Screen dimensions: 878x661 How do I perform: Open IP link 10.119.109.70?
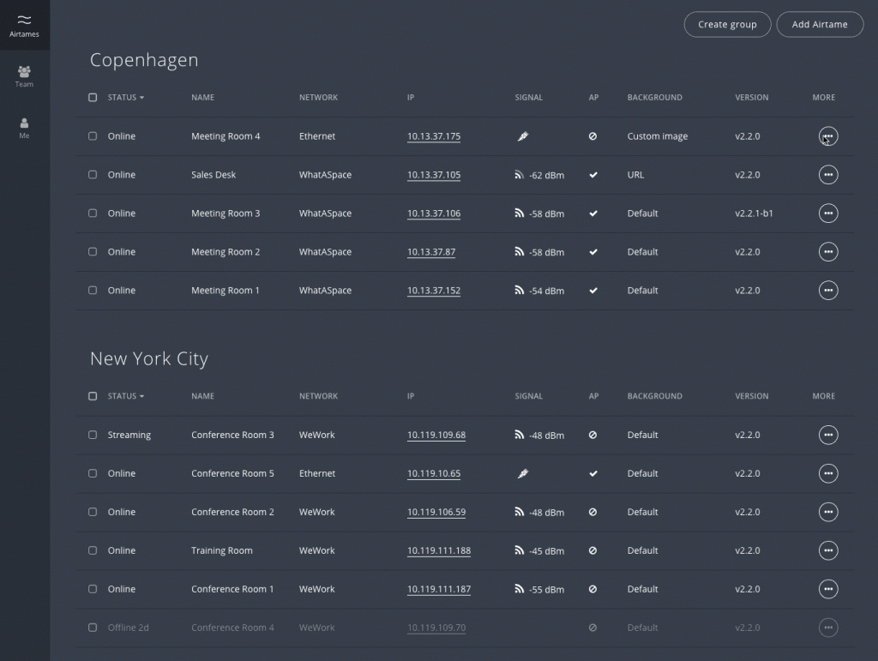[436, 628]
